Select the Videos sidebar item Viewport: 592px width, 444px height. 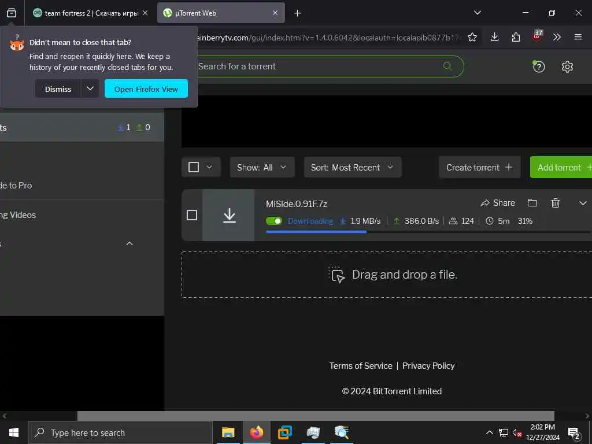click(82, 215)
